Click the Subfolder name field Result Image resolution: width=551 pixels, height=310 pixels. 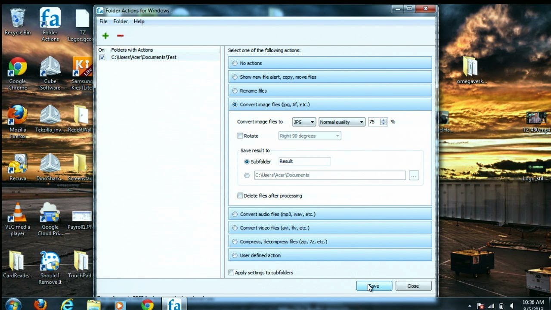(x=304, y=161)
